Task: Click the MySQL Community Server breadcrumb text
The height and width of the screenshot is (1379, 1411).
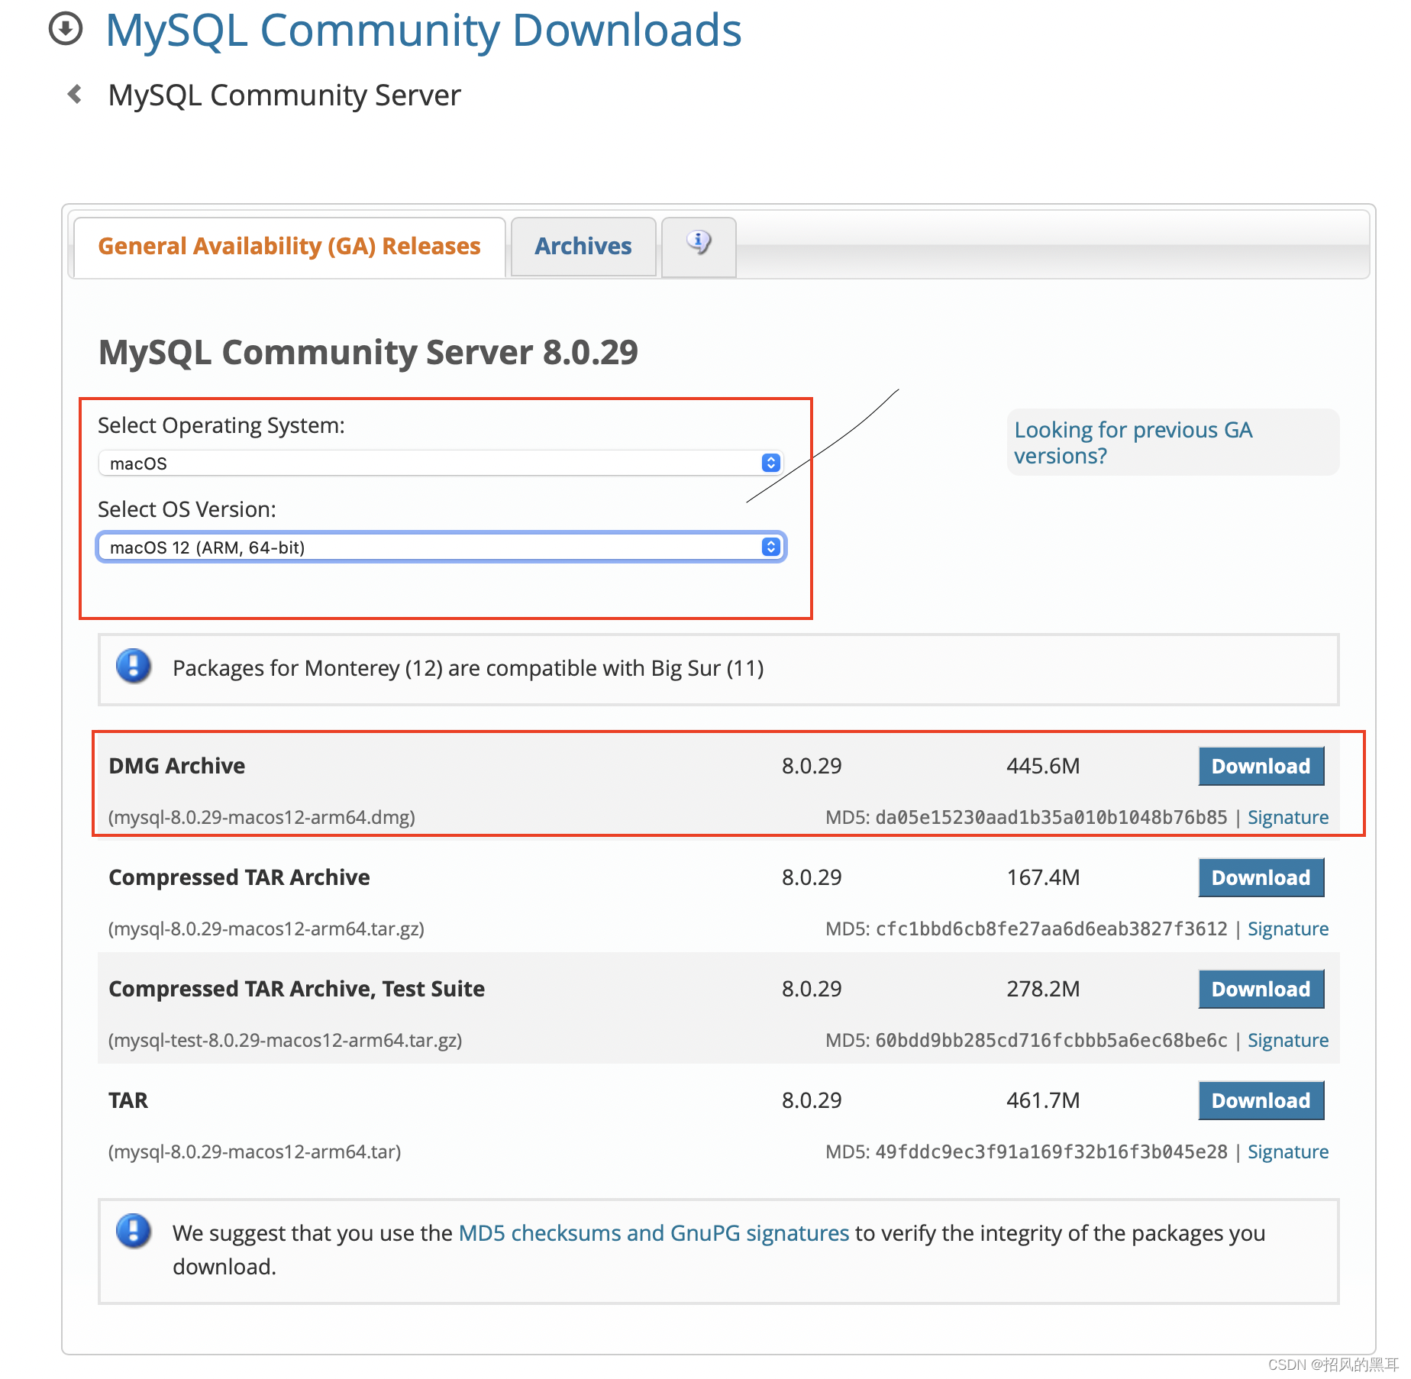Action: pos(285,95)
